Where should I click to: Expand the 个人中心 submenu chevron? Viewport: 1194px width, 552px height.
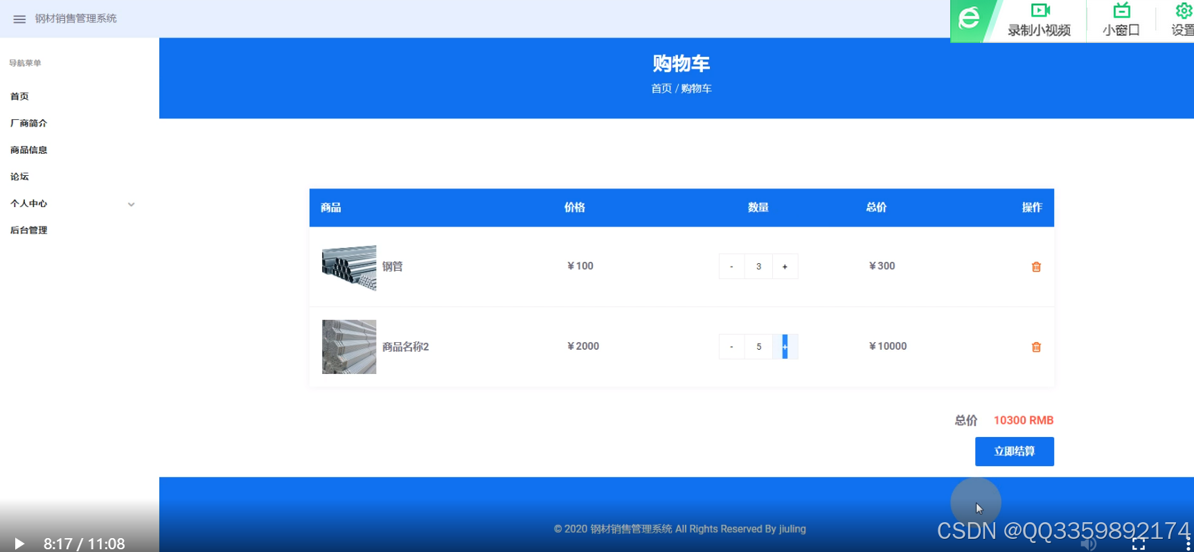pos(131,204)
